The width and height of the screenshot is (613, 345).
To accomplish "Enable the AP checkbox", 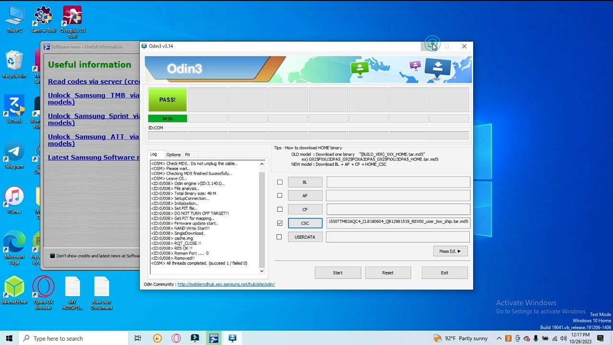I will pyautogui.click(x=280, y=195).
